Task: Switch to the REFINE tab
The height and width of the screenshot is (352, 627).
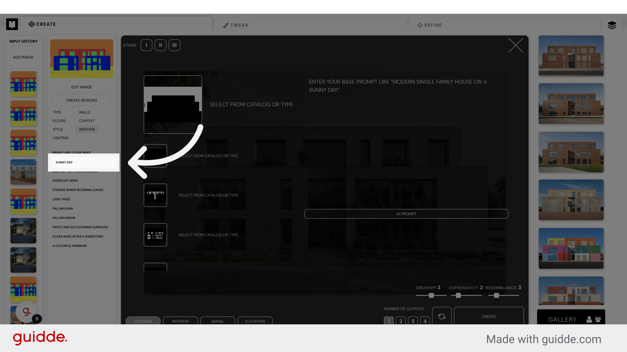Action: [x=429, y=25]
